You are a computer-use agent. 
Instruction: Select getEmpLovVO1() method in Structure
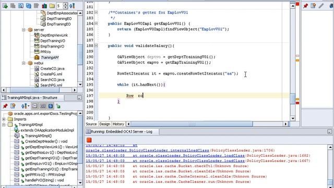[x=51, y=163]
